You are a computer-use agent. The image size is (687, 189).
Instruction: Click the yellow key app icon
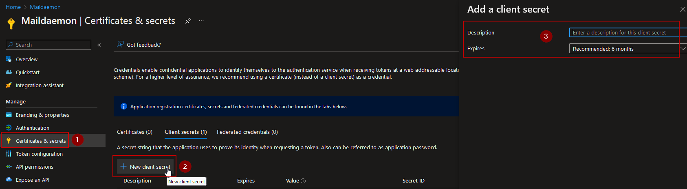pyautogui.click(x=11, y=23)
